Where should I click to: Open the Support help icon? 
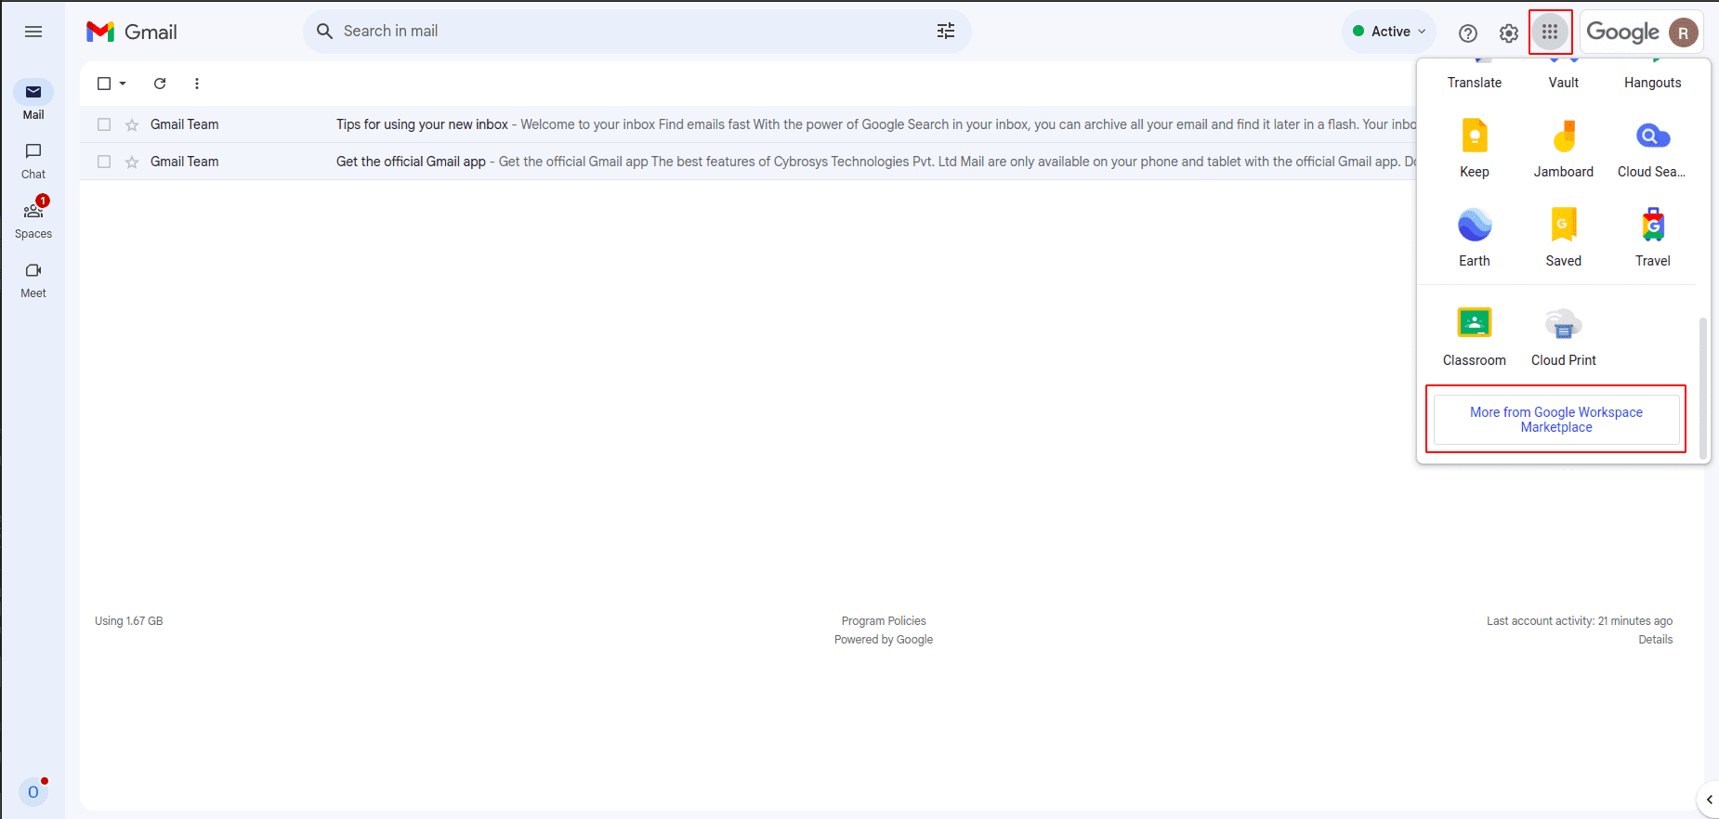click(x=1468, y=33)
